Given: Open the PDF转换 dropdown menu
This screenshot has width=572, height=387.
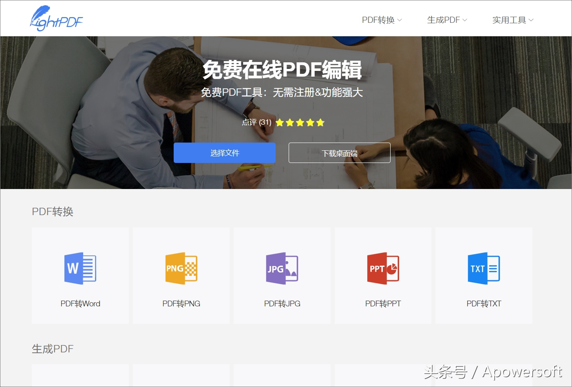Looking at the screenshot, I should 382,20.
